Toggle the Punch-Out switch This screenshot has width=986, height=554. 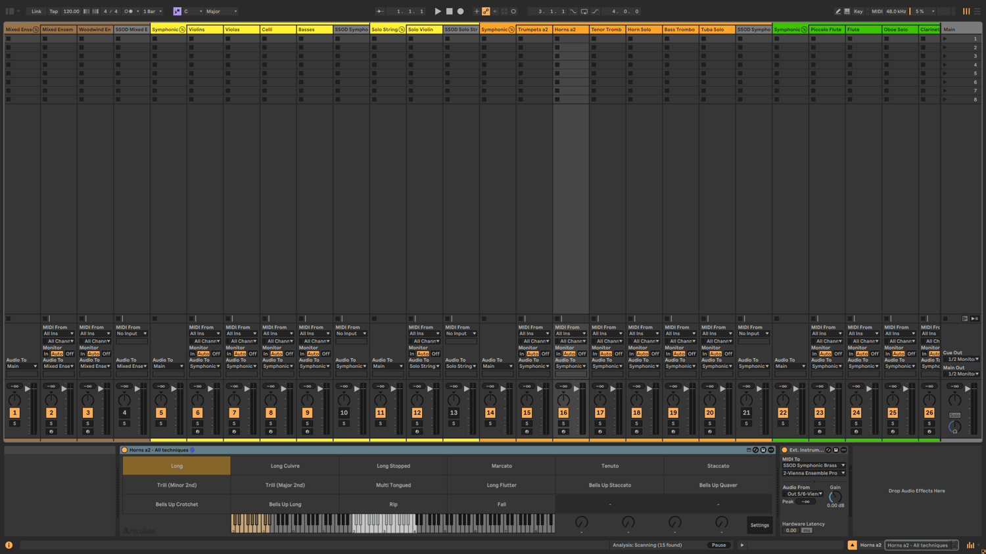coord(595,11)
